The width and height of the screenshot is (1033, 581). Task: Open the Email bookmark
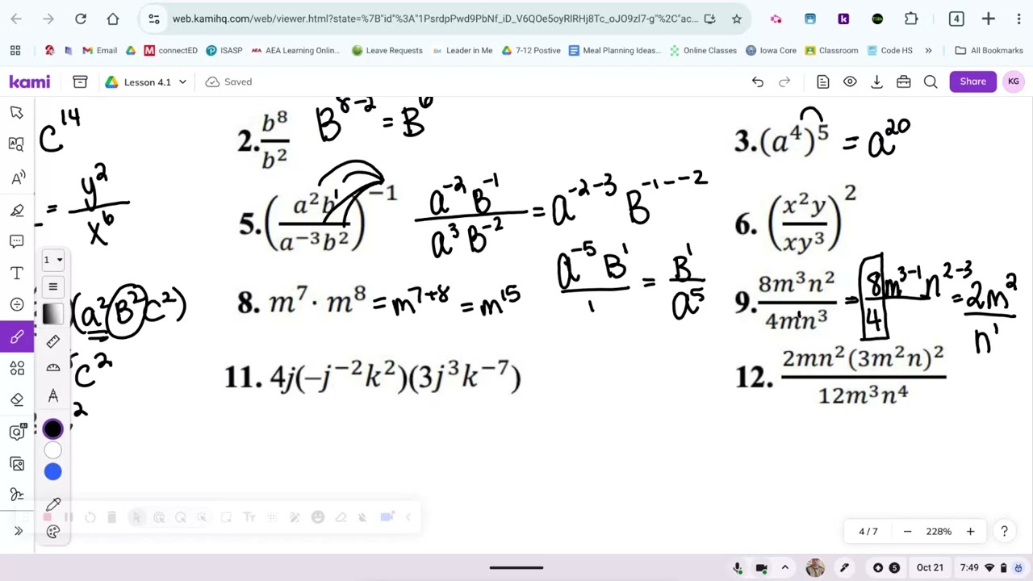click(100, 50)
